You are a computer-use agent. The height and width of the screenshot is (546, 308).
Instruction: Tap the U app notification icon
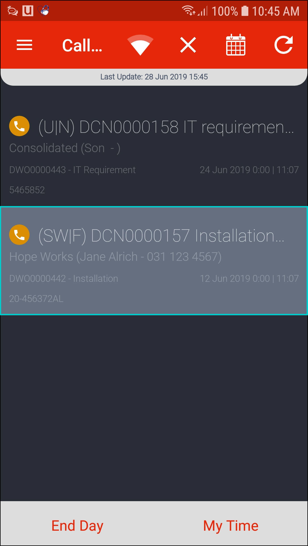(x=28, y=11)
